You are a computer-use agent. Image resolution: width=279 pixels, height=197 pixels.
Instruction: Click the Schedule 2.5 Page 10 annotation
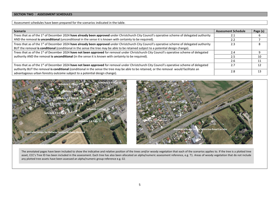pos(110,83)
